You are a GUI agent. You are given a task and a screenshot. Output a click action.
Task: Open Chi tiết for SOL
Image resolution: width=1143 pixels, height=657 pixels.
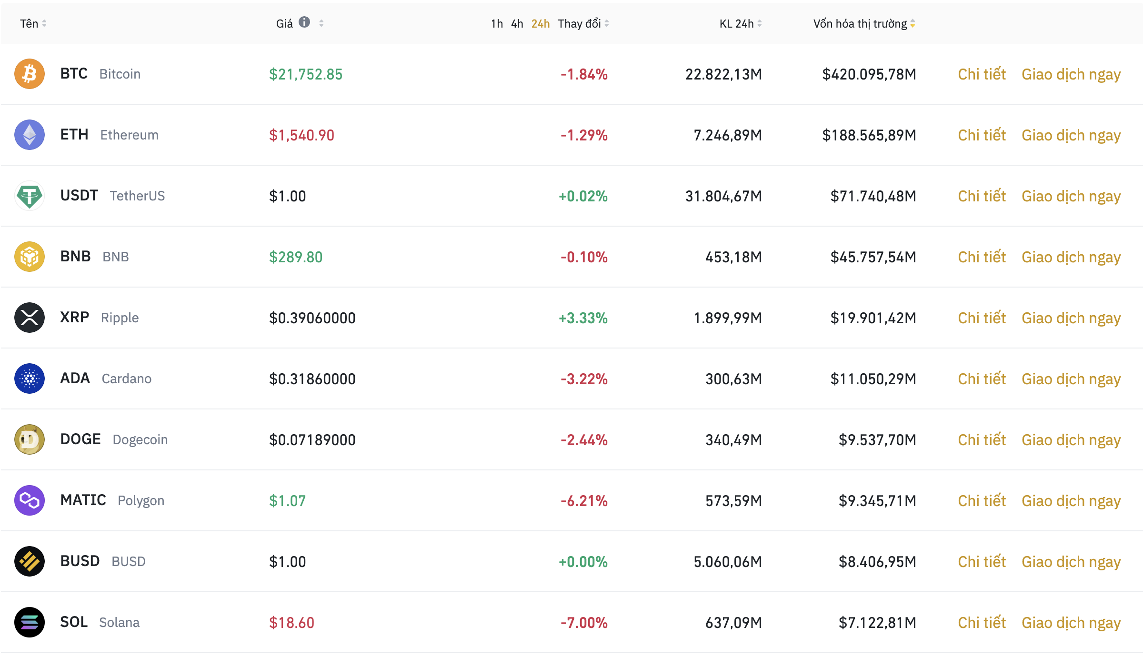(x=982, y=623)
